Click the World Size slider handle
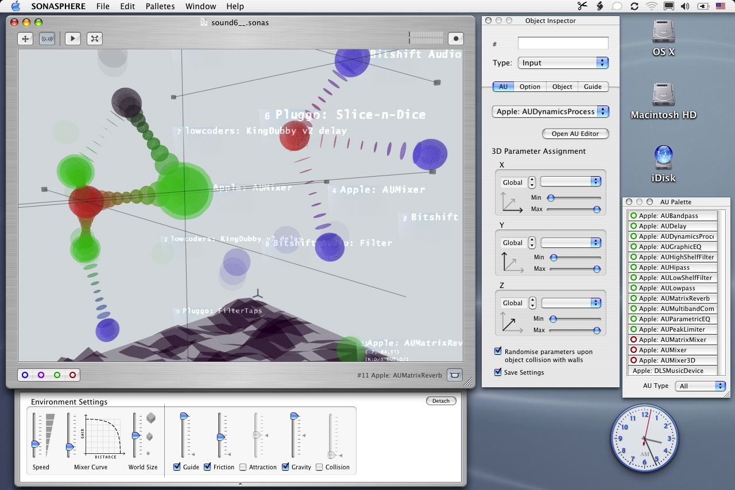 click(x=136, y=435)
